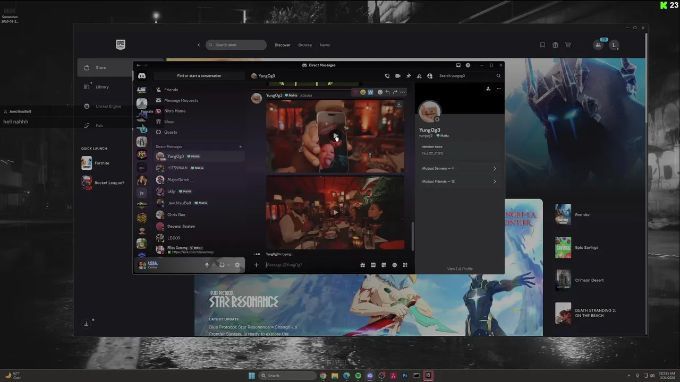Image resolution: width=680 pixels, height=382 pixels.
Task: Toggle Discord microphone mute
Action: 207,265
